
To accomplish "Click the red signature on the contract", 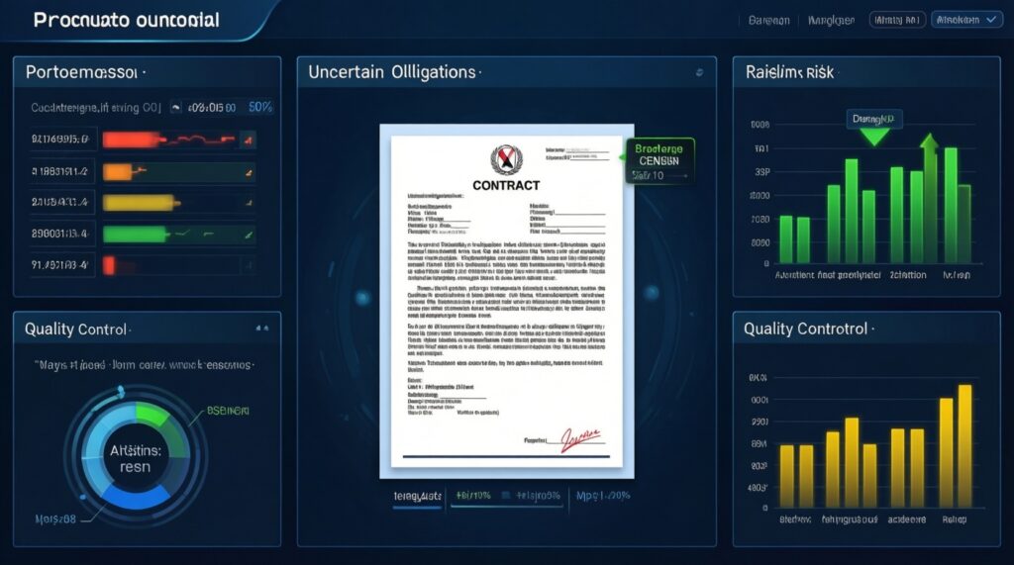I will [x=580, y=436].
